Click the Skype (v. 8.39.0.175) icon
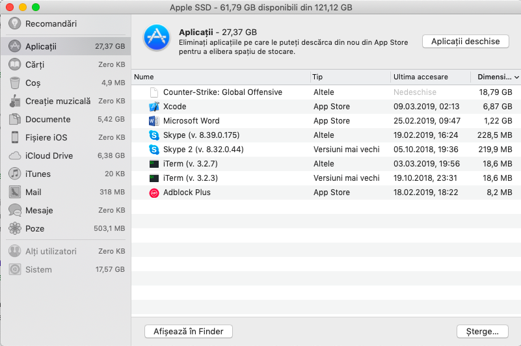 click(x=154, y=135)
